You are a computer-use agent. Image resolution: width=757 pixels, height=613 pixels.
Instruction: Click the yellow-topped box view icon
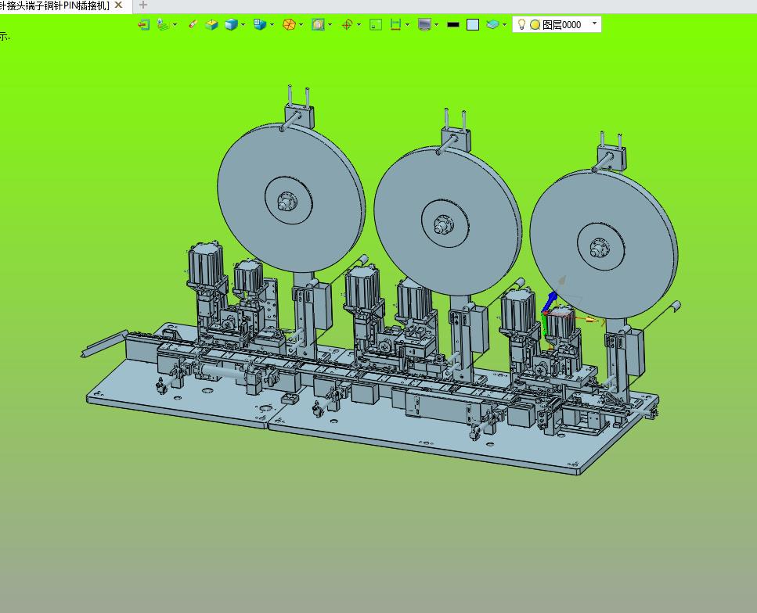tap(211, 25)
